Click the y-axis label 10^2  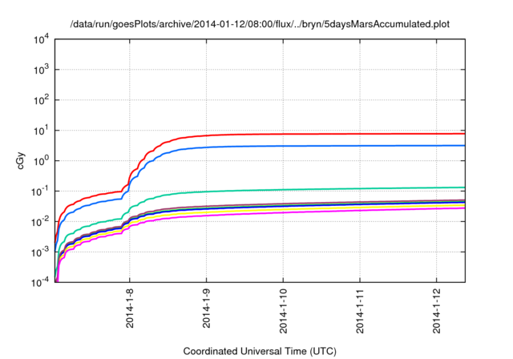tap(42, 100)
